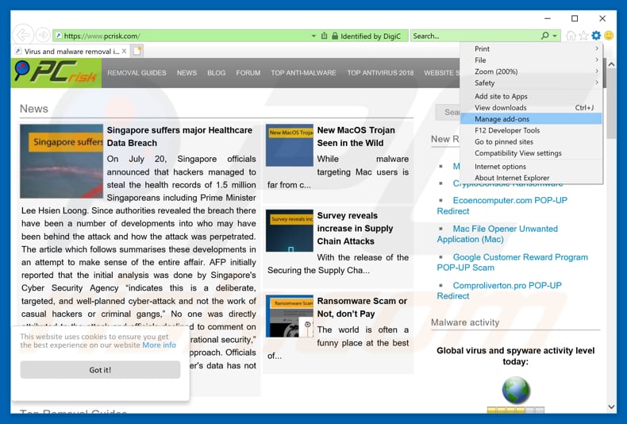Viewport: 627px width, 424px height.
Task: Expand address bar dropdown arrow
Action: [313, 36]
